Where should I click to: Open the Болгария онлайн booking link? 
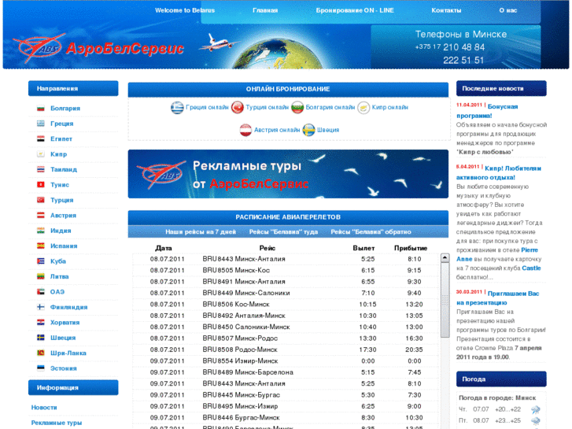(x=330, y=107)
